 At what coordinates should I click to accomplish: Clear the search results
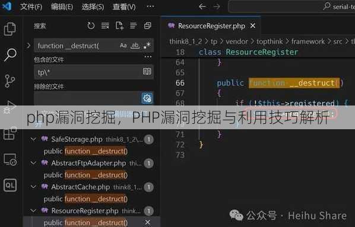(x=105, y=25)
